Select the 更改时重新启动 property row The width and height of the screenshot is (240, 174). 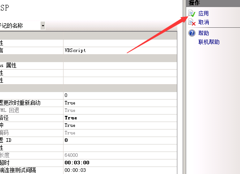[x=89, y=103]
